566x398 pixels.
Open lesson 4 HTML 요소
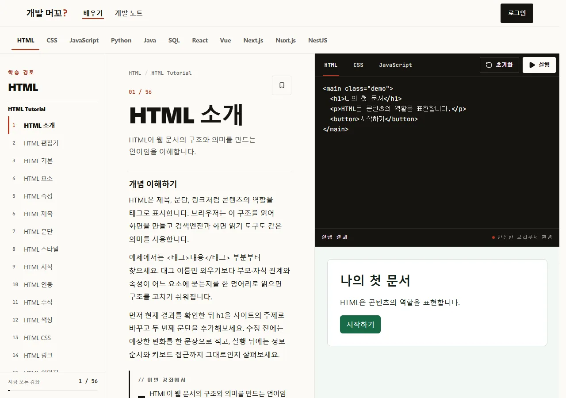click(53, 178)
